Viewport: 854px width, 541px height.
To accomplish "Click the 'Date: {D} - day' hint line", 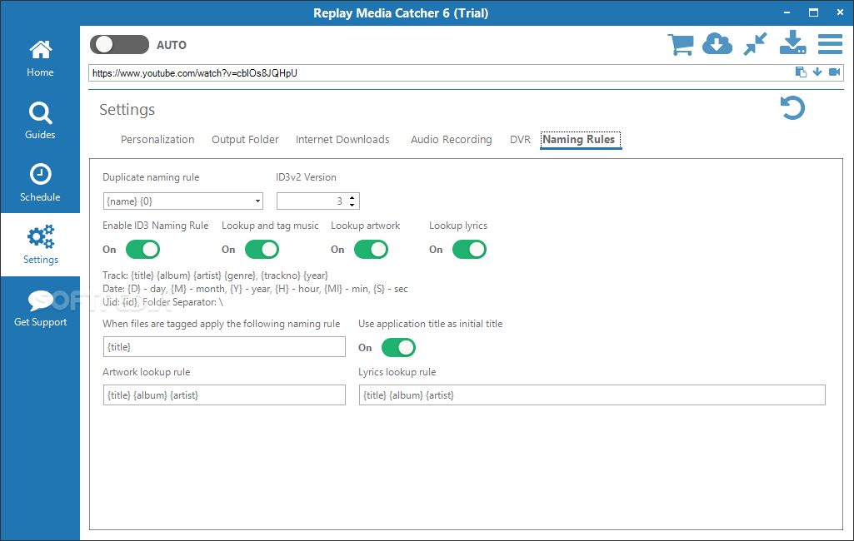I will [255, 289].
